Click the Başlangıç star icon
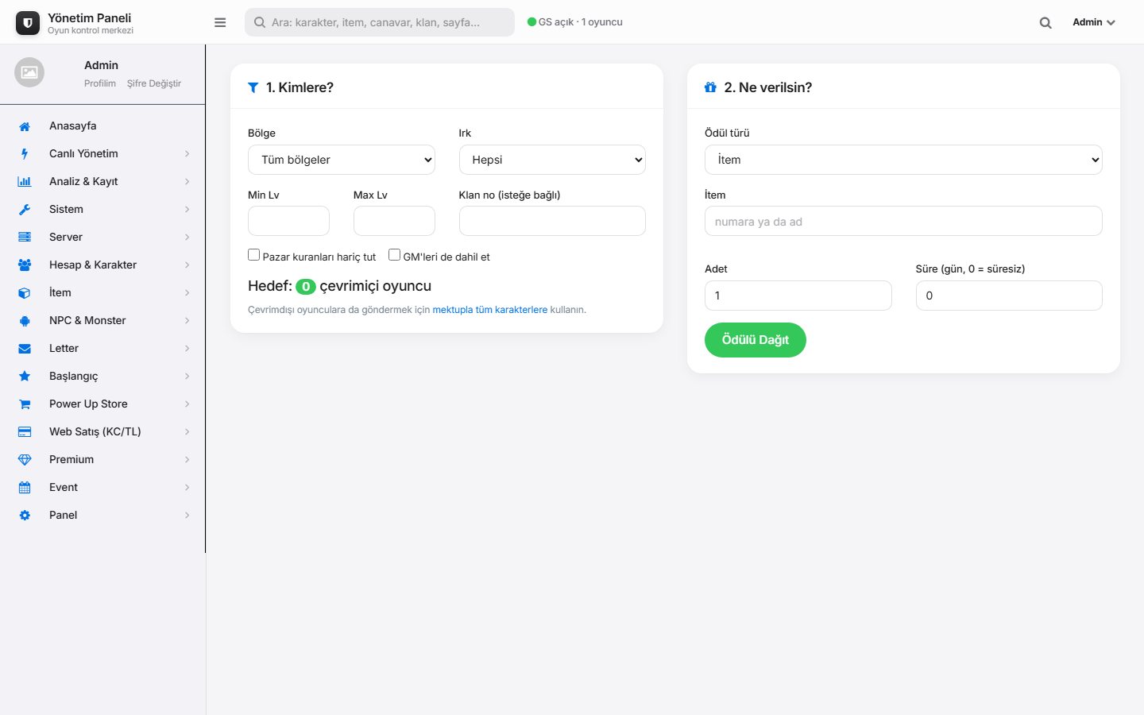Image resolution: width=1144 pixels, height=715 pixels. 25,377
